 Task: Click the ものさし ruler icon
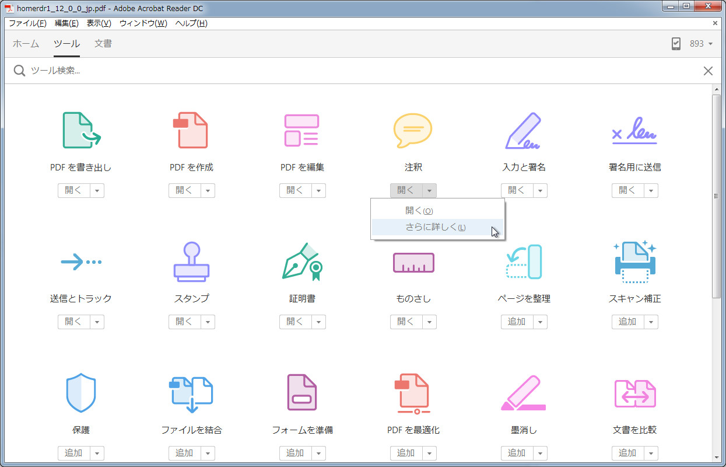coord(413,262)
